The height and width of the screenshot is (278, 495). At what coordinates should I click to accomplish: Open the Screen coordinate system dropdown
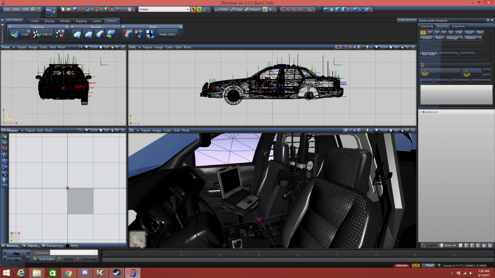click(x=164, y=9)
